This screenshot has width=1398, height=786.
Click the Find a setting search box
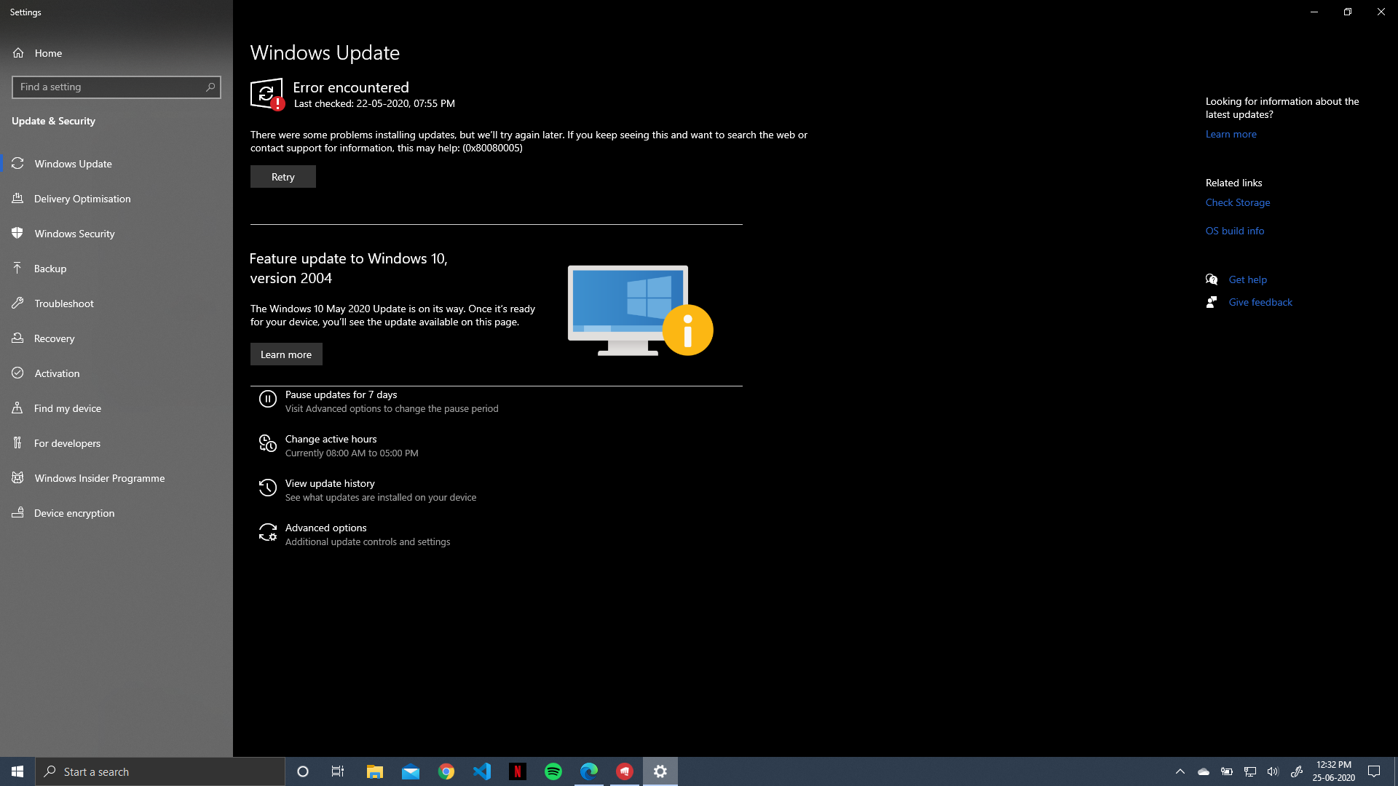coord(116,87)
